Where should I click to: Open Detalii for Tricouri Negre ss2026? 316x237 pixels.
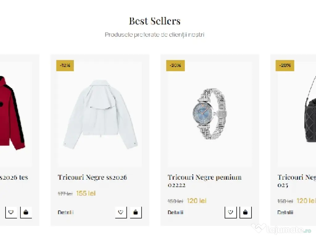pos(65,212)
